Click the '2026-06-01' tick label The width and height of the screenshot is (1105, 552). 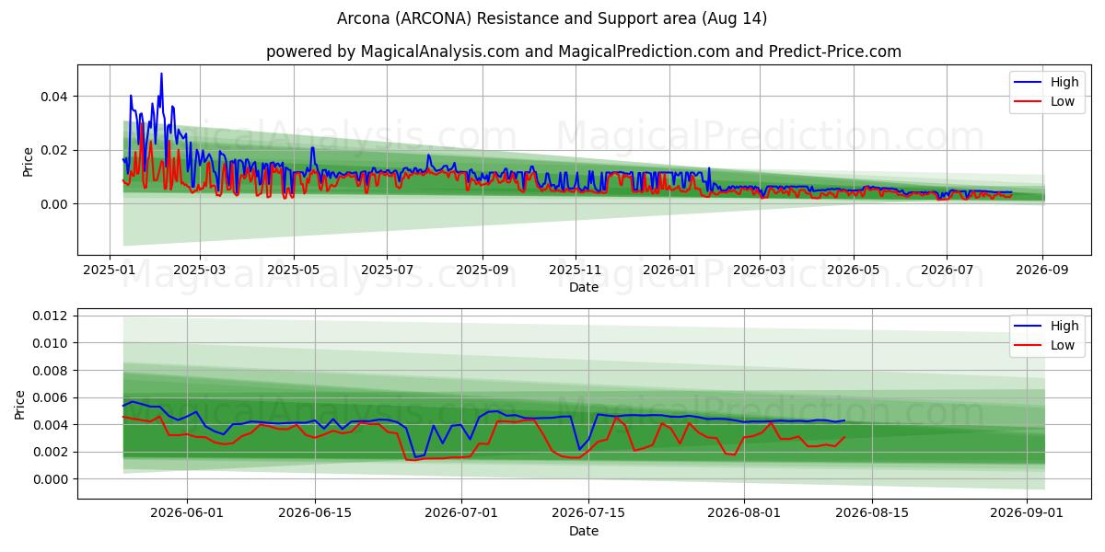point(188,512)
